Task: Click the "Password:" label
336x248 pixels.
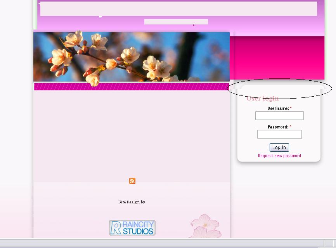Action: pyautogui.click(x=278, y=127)
